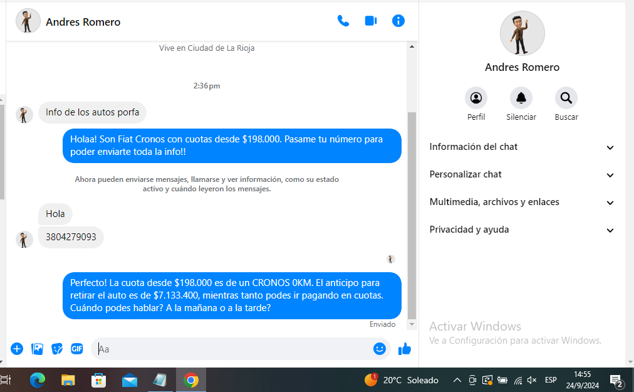The height and width of the screenshot is (392, 634).
Task: Select the 'Perfecto! La cuota desde' sent message
Action: (232, 295)
